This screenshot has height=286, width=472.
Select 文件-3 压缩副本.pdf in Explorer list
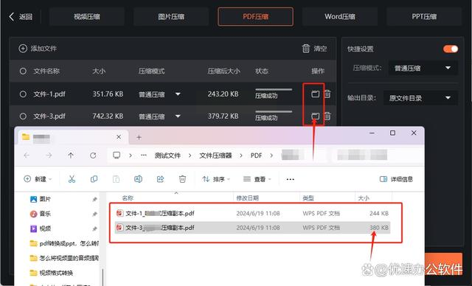pos(252,228)
